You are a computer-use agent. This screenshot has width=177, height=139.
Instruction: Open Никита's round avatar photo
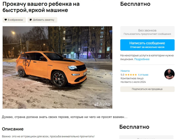point(169,74)
